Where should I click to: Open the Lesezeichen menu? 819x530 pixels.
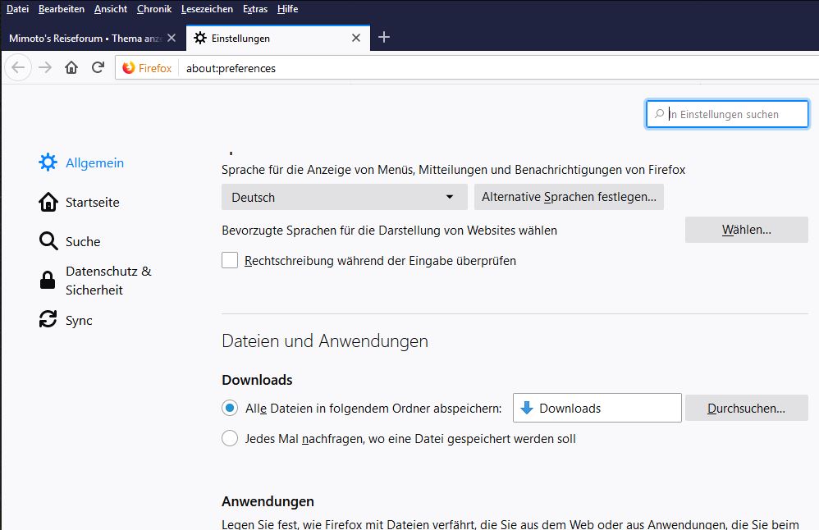207,9
